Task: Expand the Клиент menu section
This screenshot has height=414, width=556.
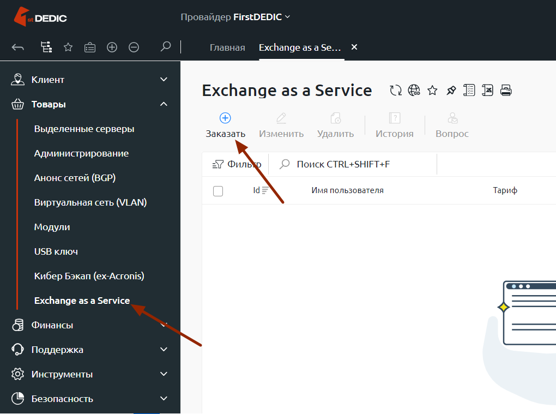Action: click(x=90, y=80)
